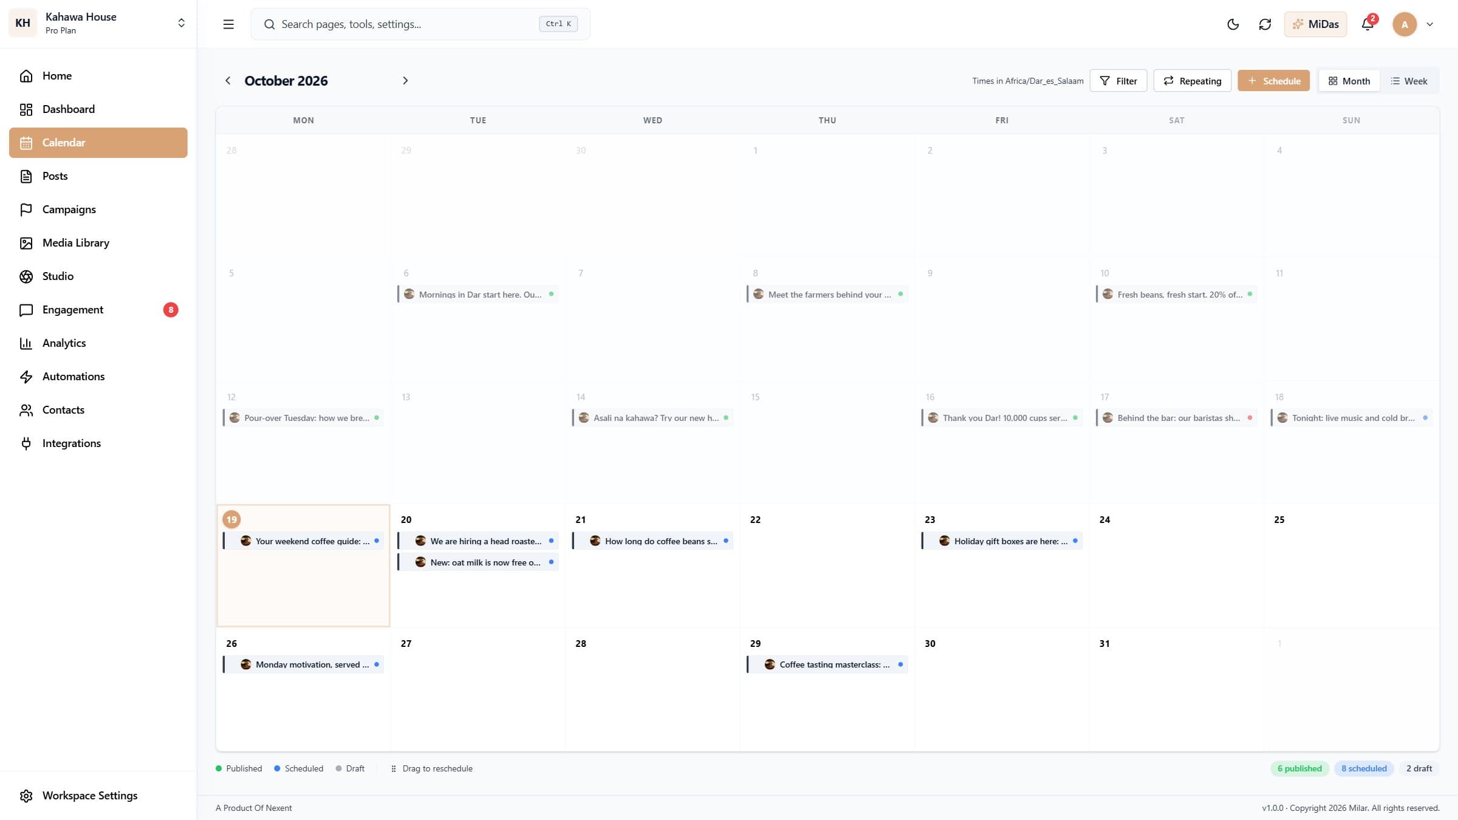Click the search pages input field
This screenshot has height=820, width=1458.
pos(420,24)
